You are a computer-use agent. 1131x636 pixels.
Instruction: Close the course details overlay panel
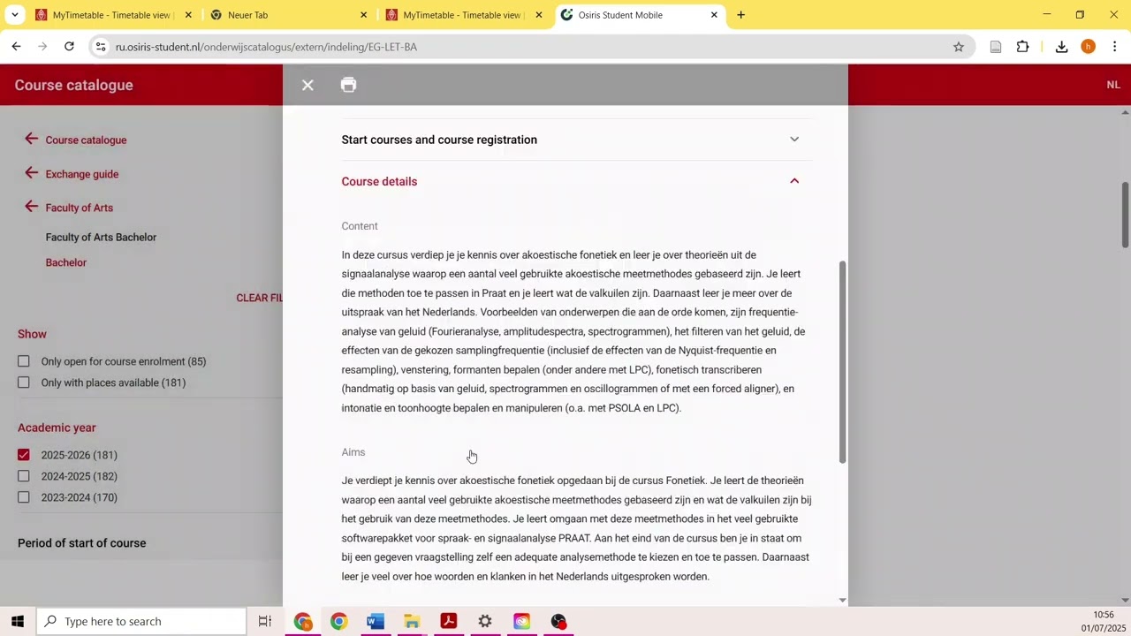click(x=307, y=85)
